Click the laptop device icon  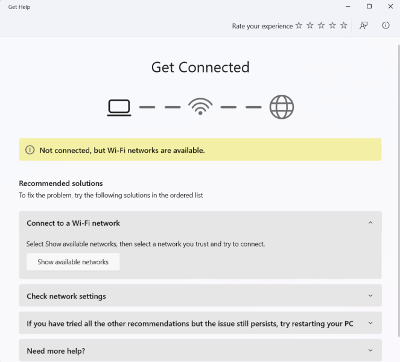[x=119, y=107]
